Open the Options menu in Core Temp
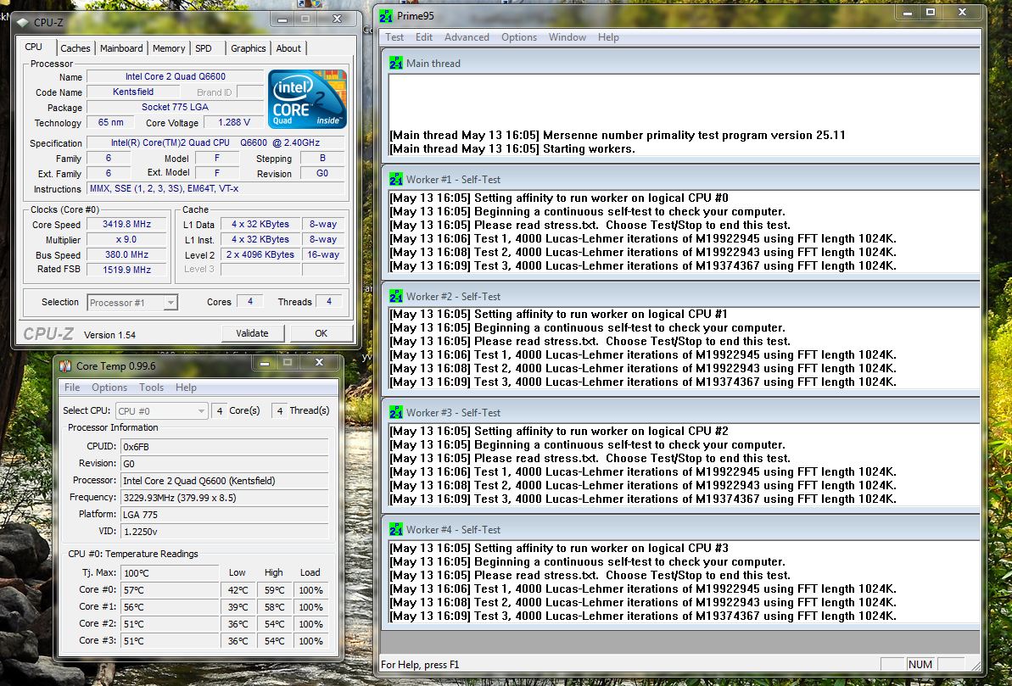1012x686 pixels. 109,388
